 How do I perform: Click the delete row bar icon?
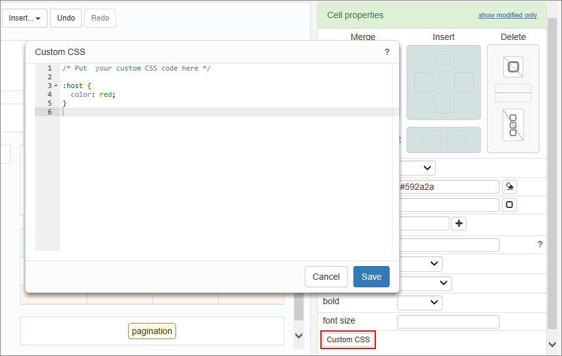point(513,93)
